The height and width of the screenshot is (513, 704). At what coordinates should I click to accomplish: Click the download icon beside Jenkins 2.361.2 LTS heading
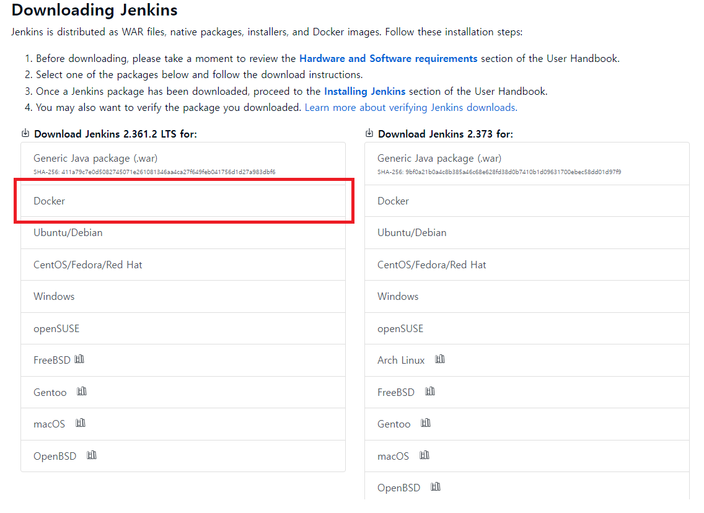click(25, 133)
